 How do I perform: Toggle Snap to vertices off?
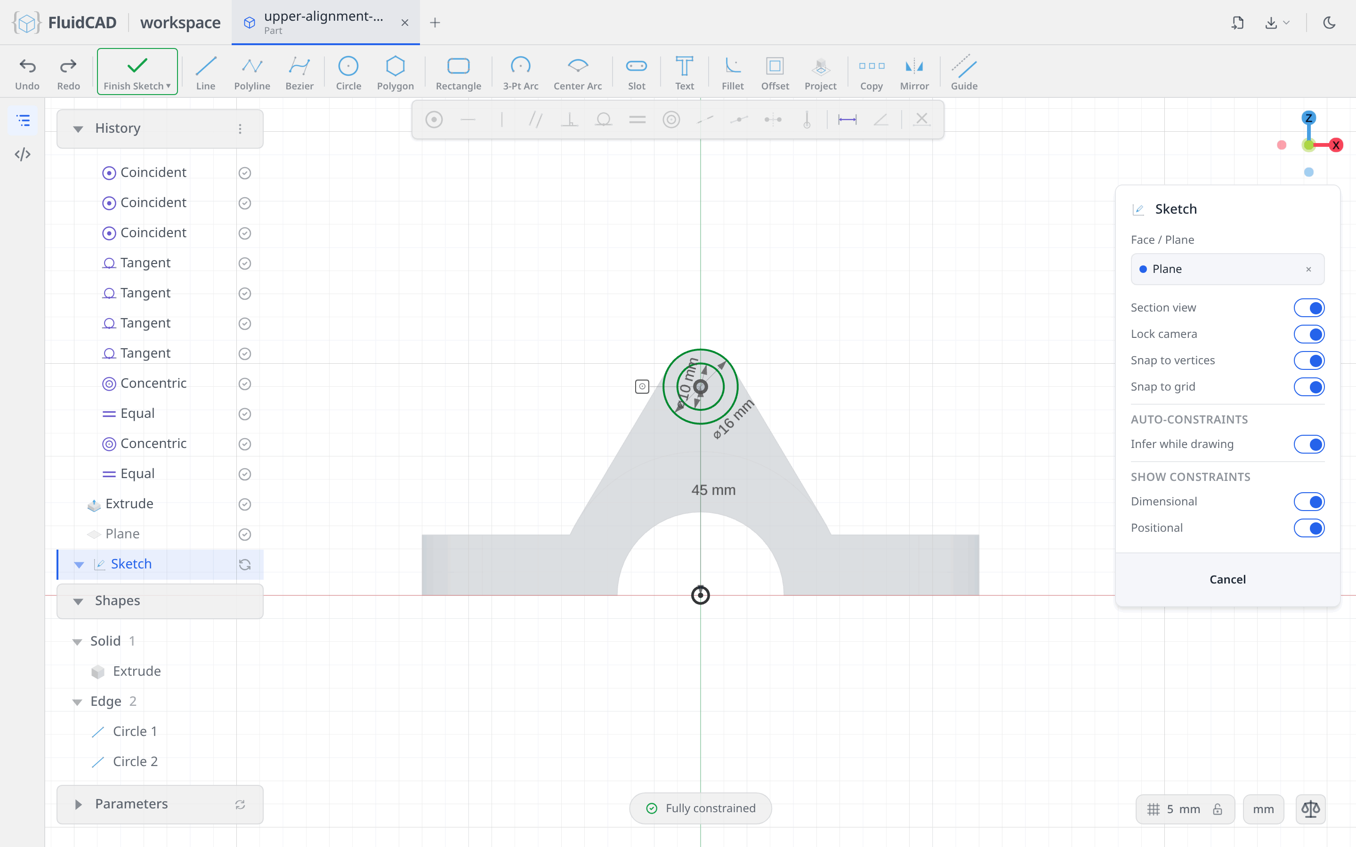point(1309,360)
